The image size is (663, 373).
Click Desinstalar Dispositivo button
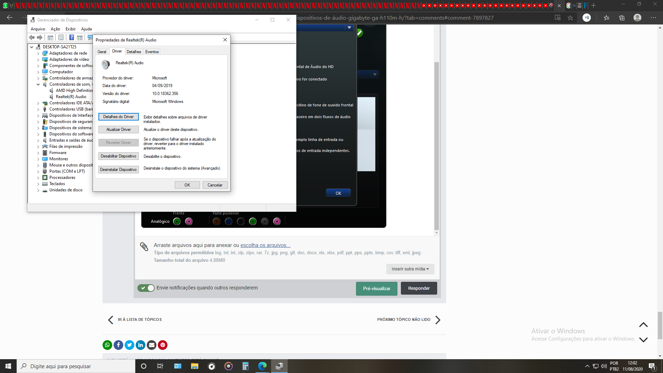[118, 170]
